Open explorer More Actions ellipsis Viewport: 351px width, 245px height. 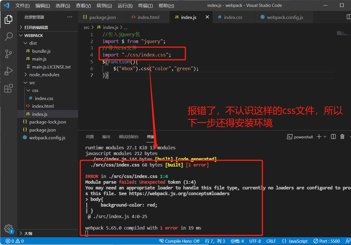[70, 17]
